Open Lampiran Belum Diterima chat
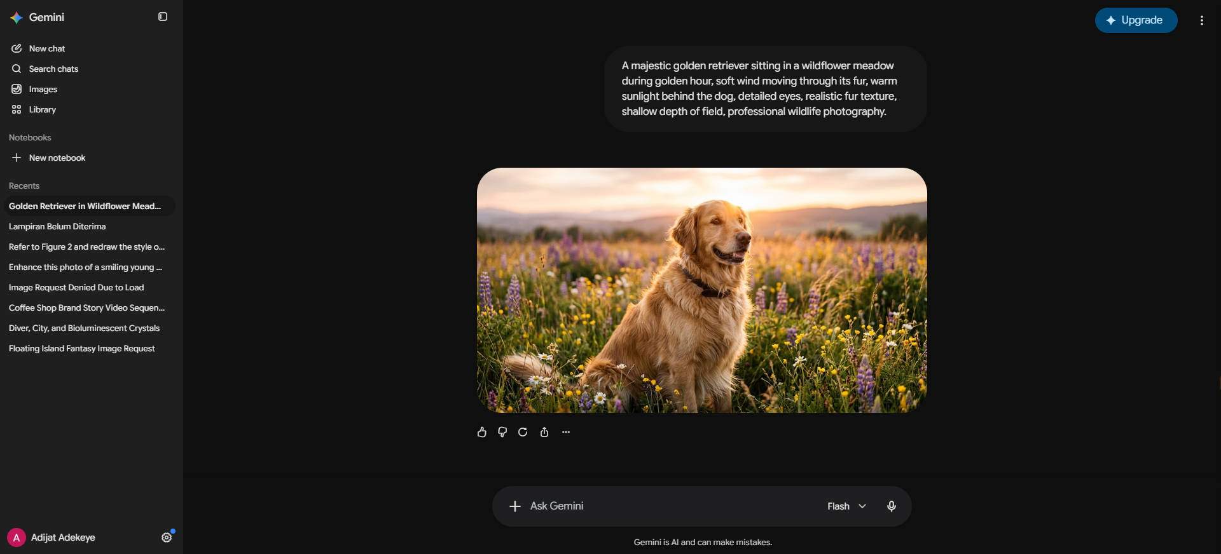Viewport: 1221px width, 554px height. click(x=89, y=226)
